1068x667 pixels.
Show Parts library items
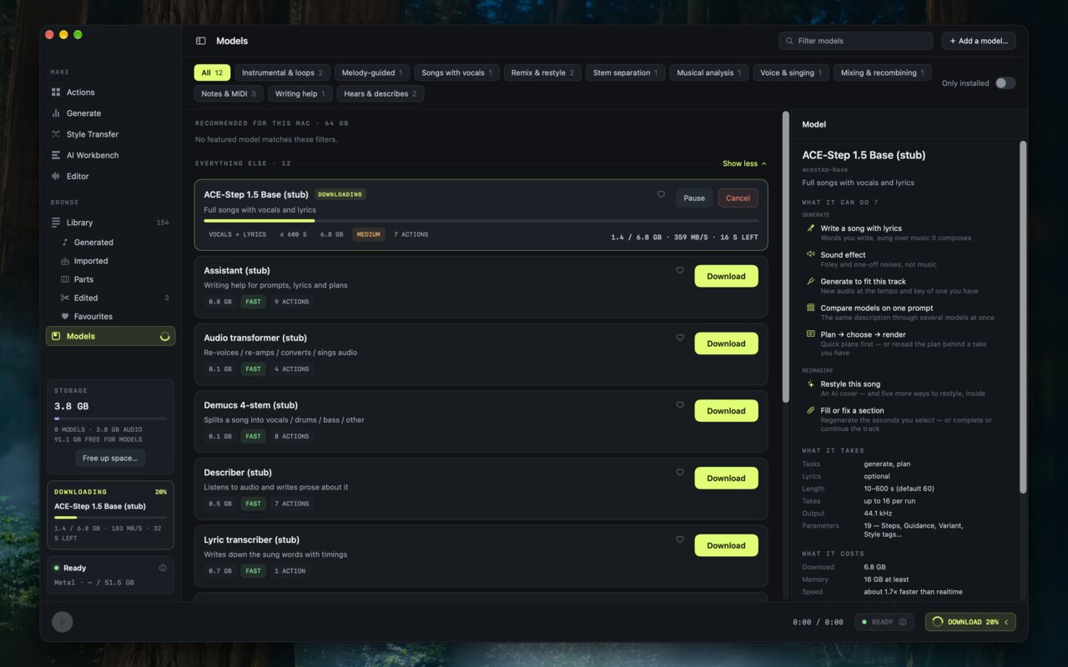tap(110, 279)
